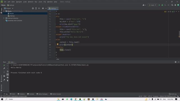Open the Tools menu
The image size is (180, 101).
click(40, 2)
